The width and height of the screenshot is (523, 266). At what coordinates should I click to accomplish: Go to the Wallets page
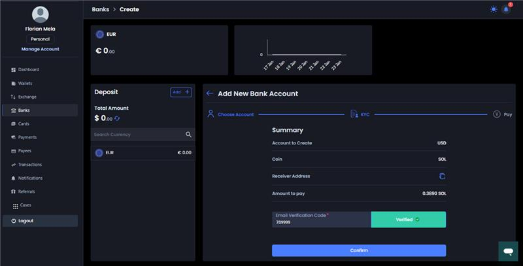click(25, 83)
